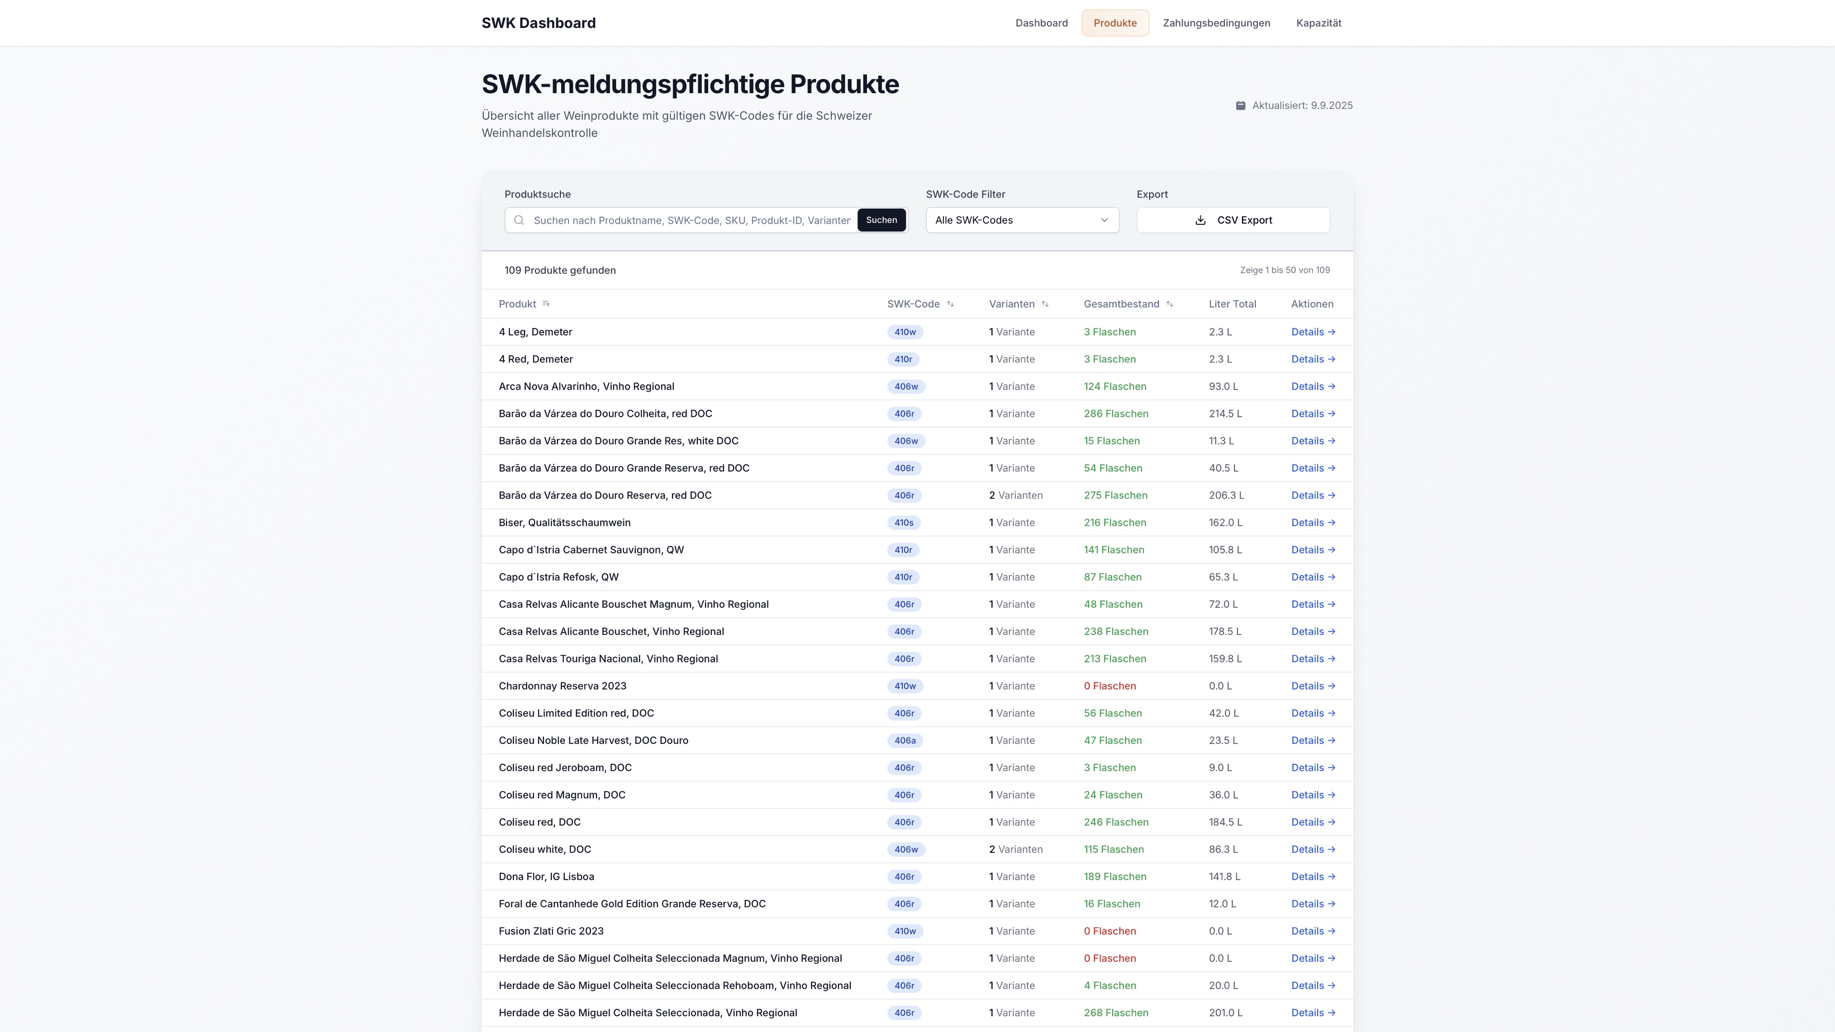This screenshot has height=1032, width=1835.
Task: Select the Produkte nav tab
Action: (x=1115, y=23)
